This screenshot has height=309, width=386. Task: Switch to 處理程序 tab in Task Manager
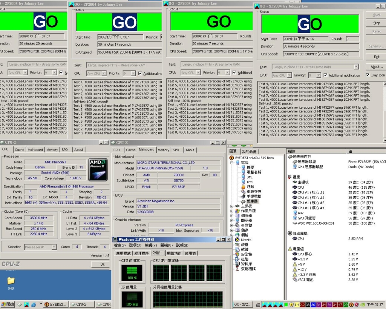(x=141, y=253)
